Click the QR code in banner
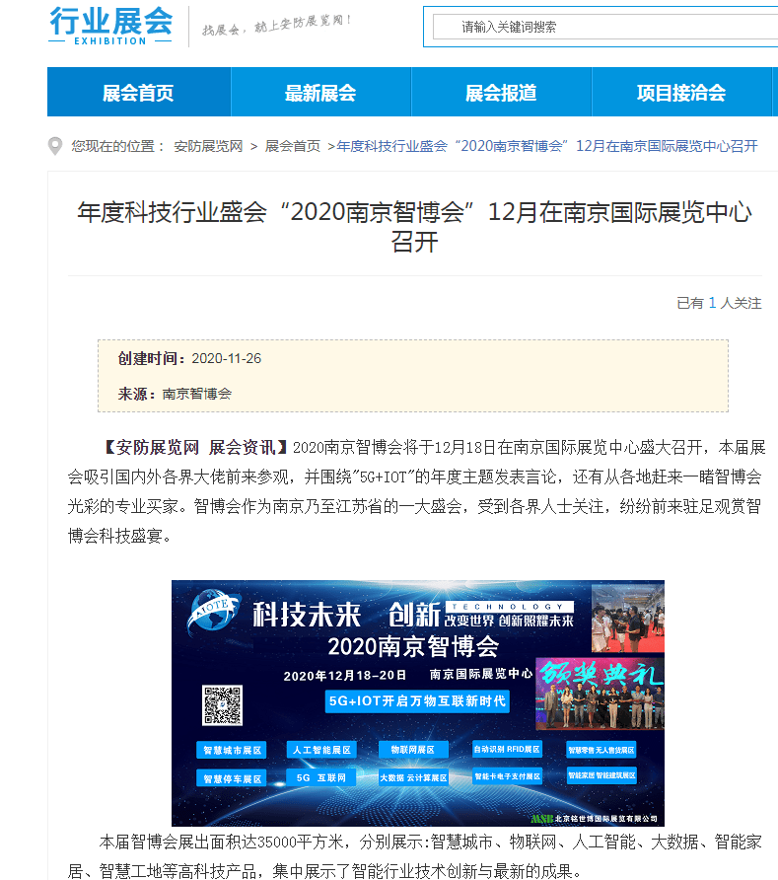Viewport: 778px width, 880px height. coord(222,705)
